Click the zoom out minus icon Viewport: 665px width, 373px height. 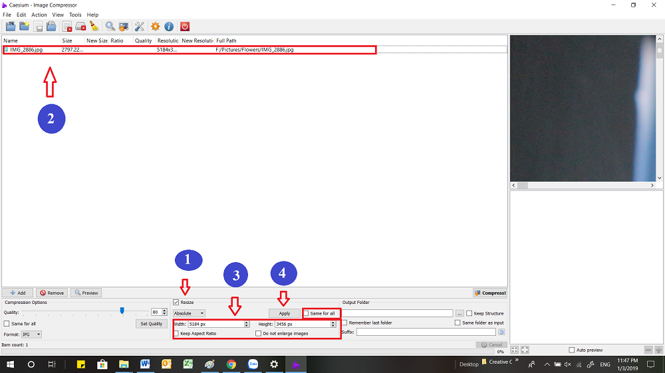tap(648, 350)
